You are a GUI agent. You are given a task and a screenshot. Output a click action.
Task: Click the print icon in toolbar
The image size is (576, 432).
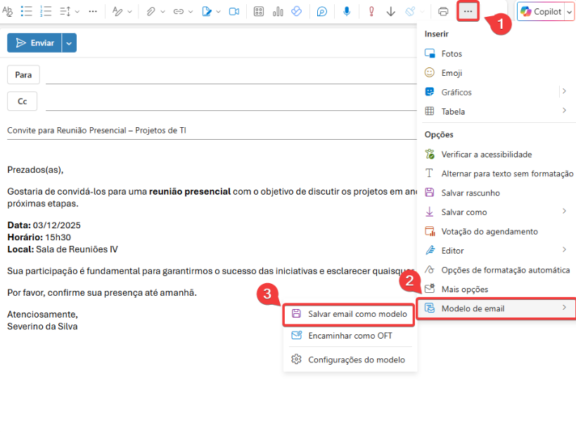pos(443,11)
